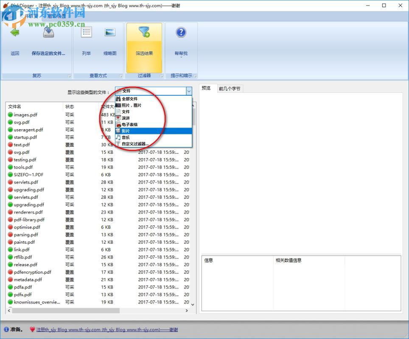
Task: Select file name knownissues_overvie...
Action: [37, 302]
